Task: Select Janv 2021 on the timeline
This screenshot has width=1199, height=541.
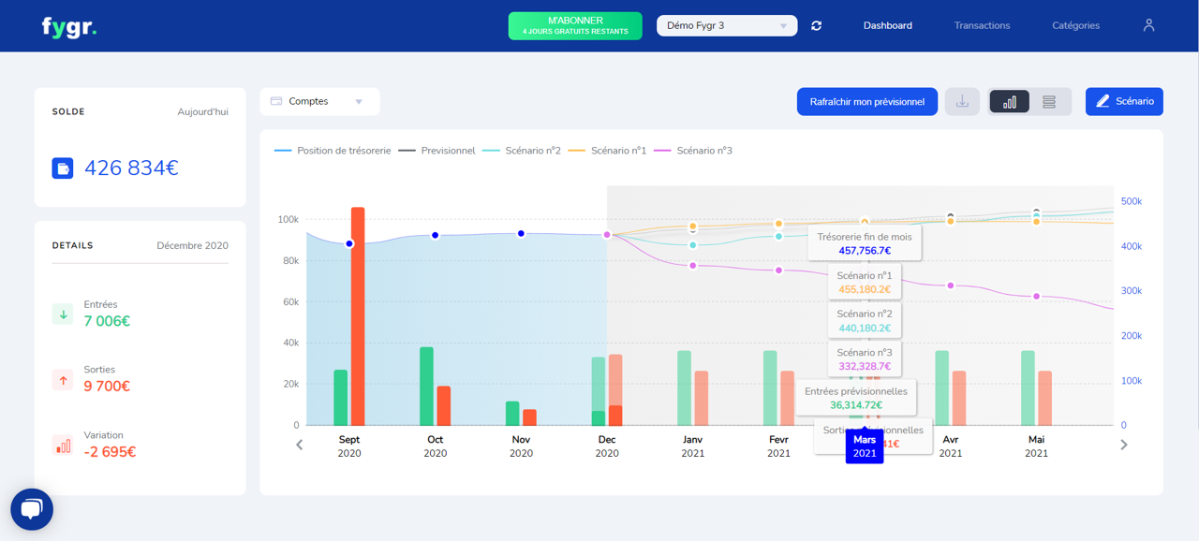Action: click(693, 446)
